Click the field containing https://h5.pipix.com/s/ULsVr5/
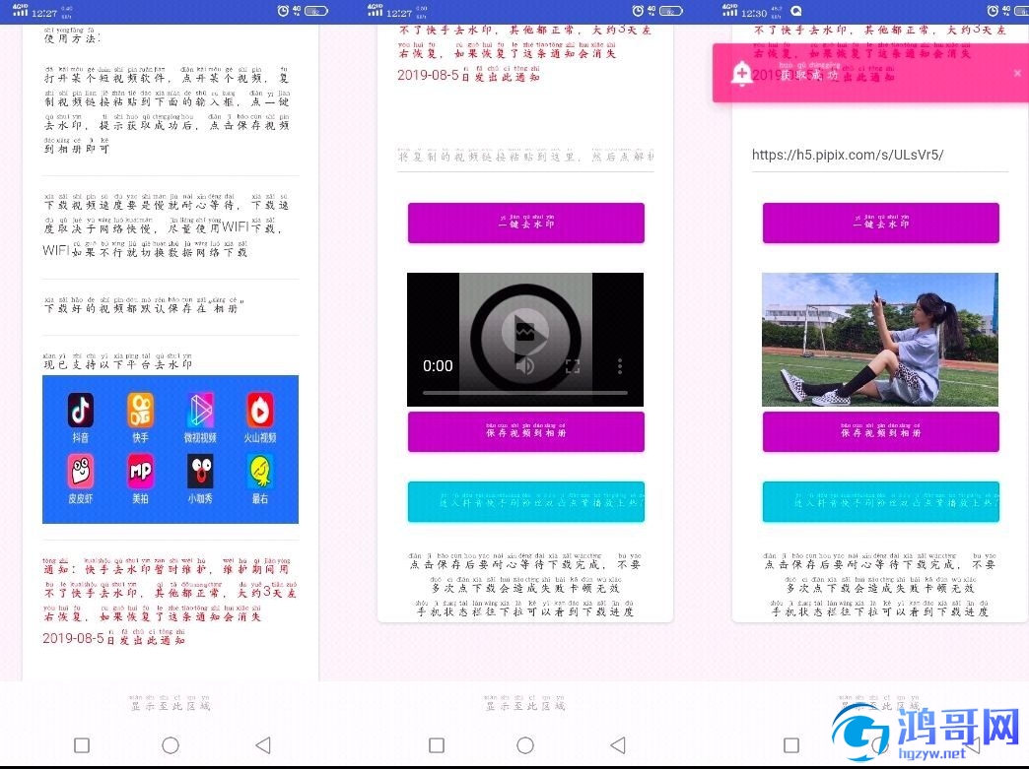The width and height of the screenshot is (1029, 769). pos(880,156)
